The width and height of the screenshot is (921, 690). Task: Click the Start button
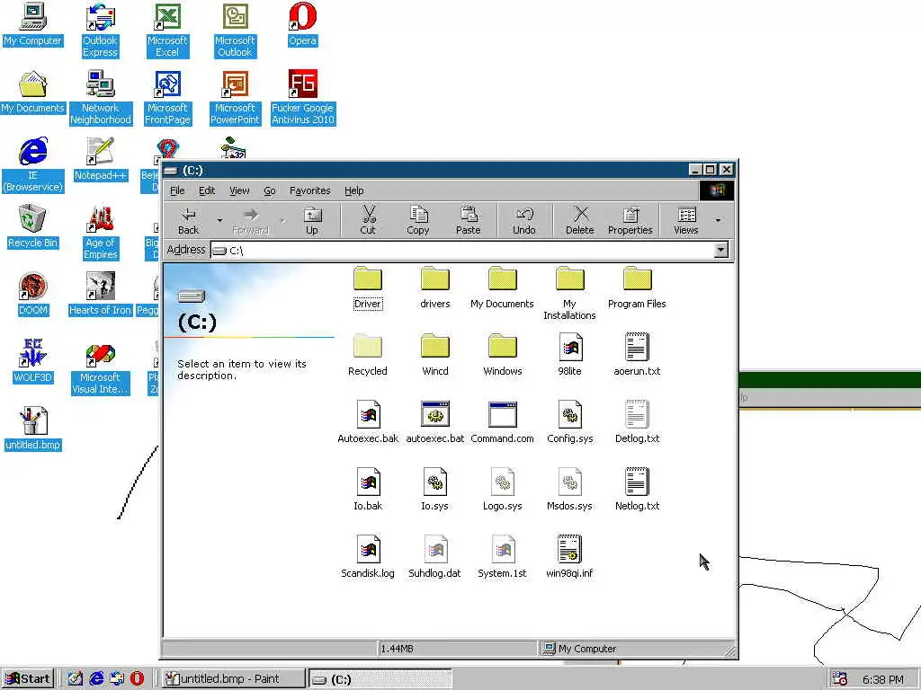tap(28, 679)
